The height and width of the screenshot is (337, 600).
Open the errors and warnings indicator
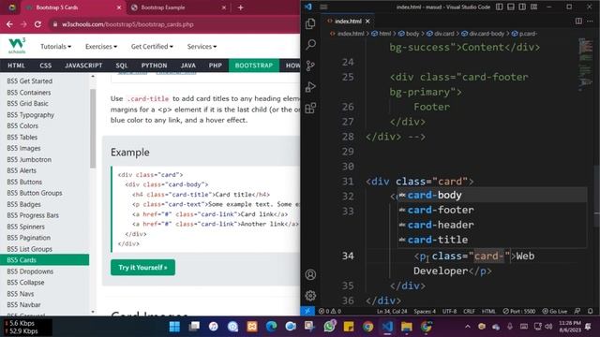pos(329,311)
